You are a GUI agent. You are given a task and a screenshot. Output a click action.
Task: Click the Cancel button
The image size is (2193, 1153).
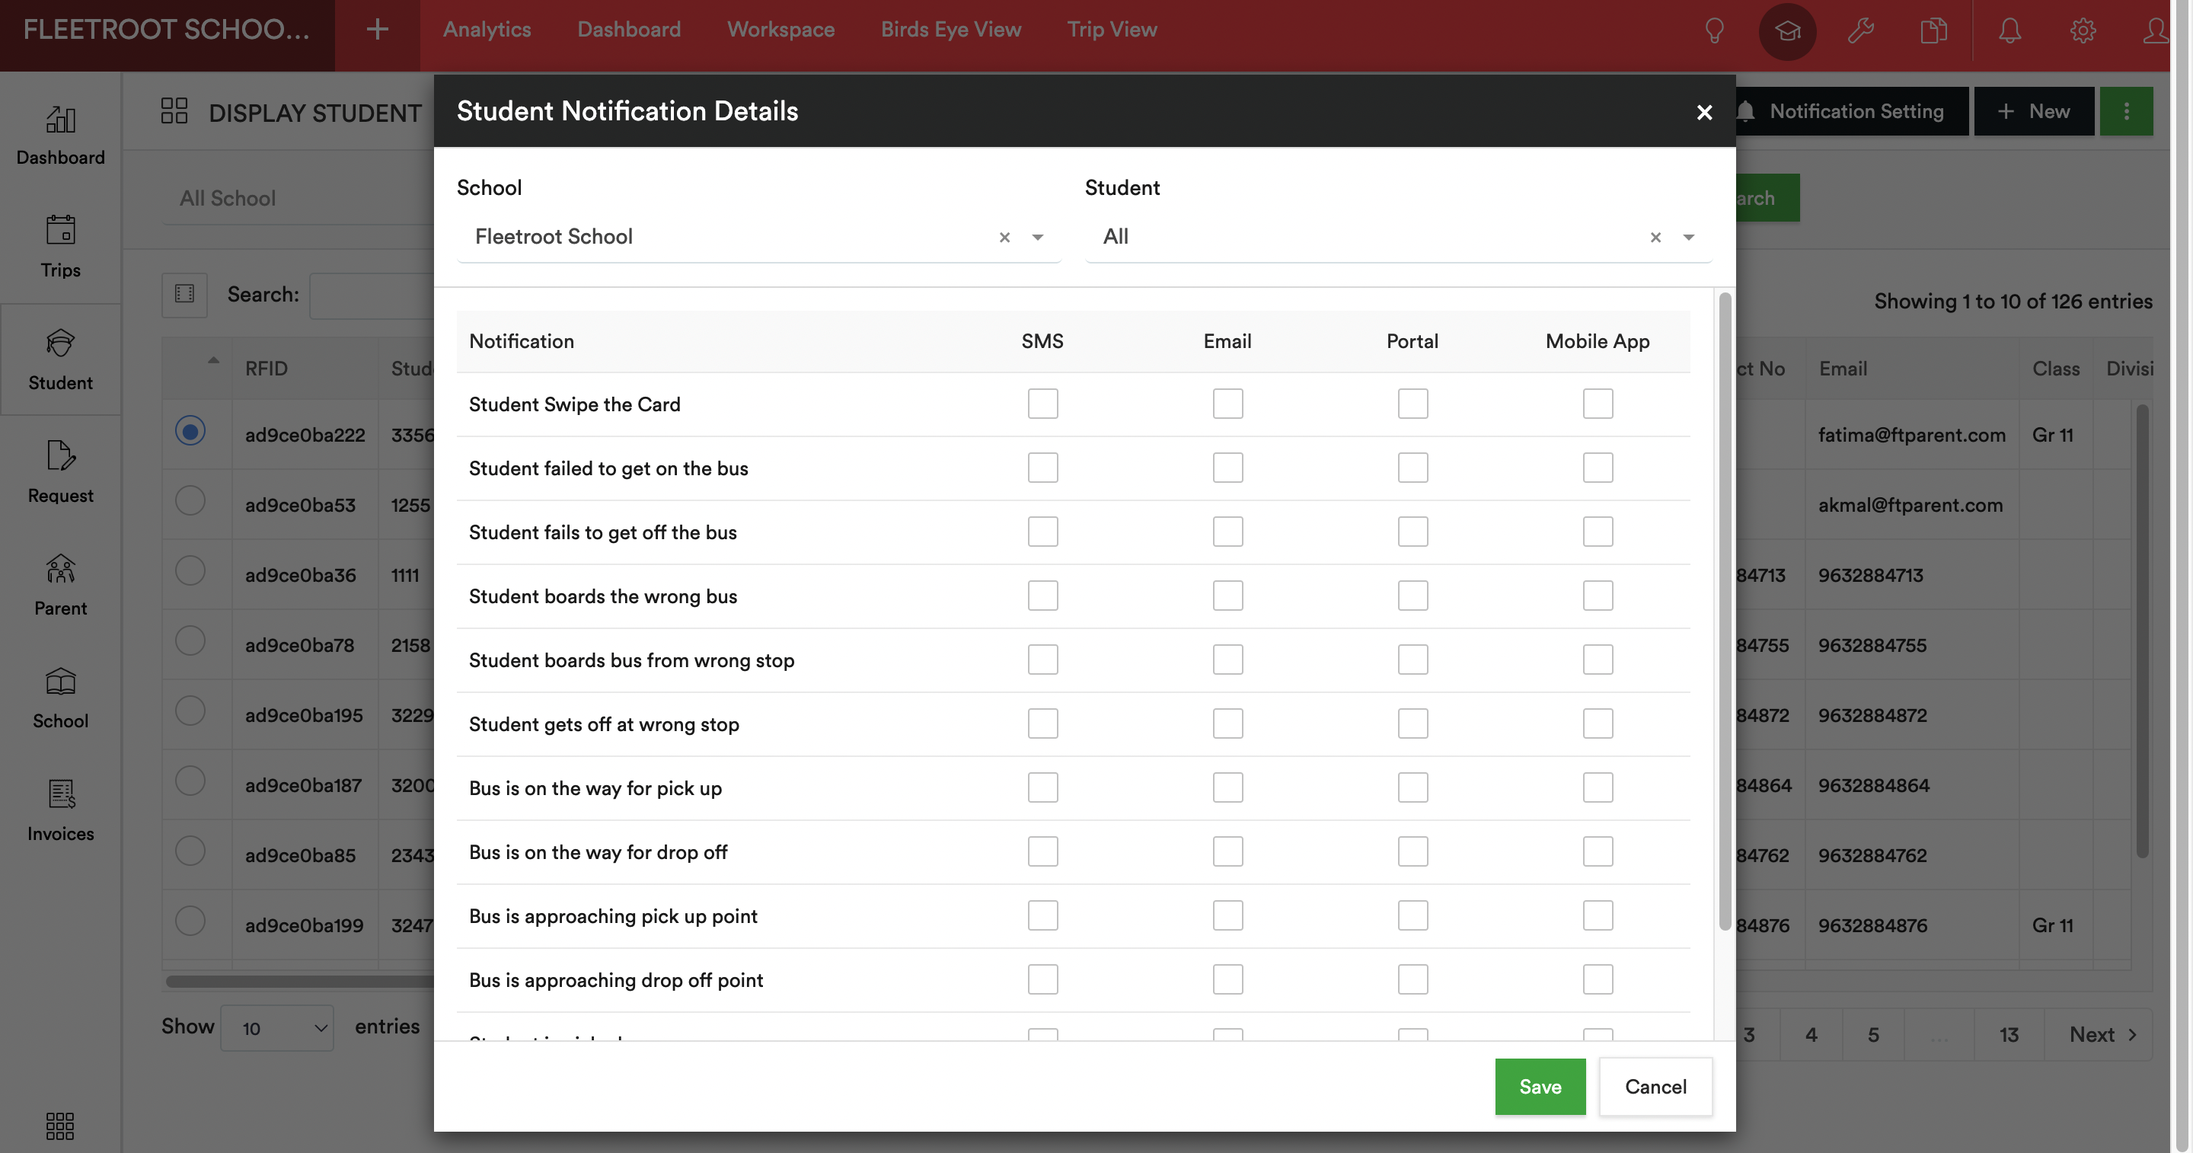click(x=1656, y=1087)
